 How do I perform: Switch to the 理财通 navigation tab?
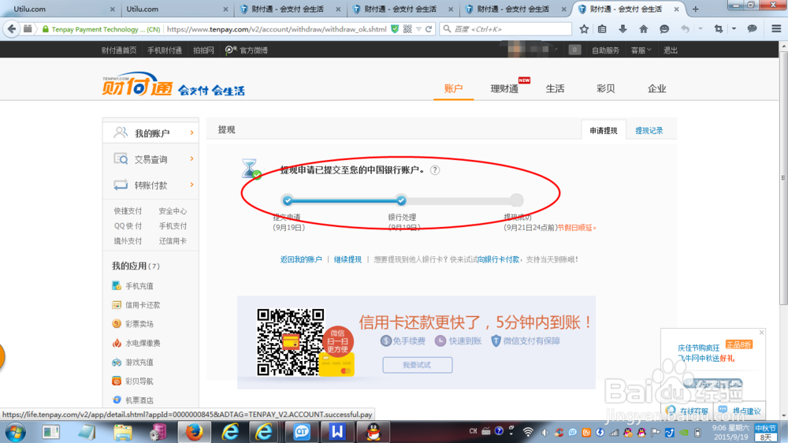pyautogui.click(x=504, y=88)
